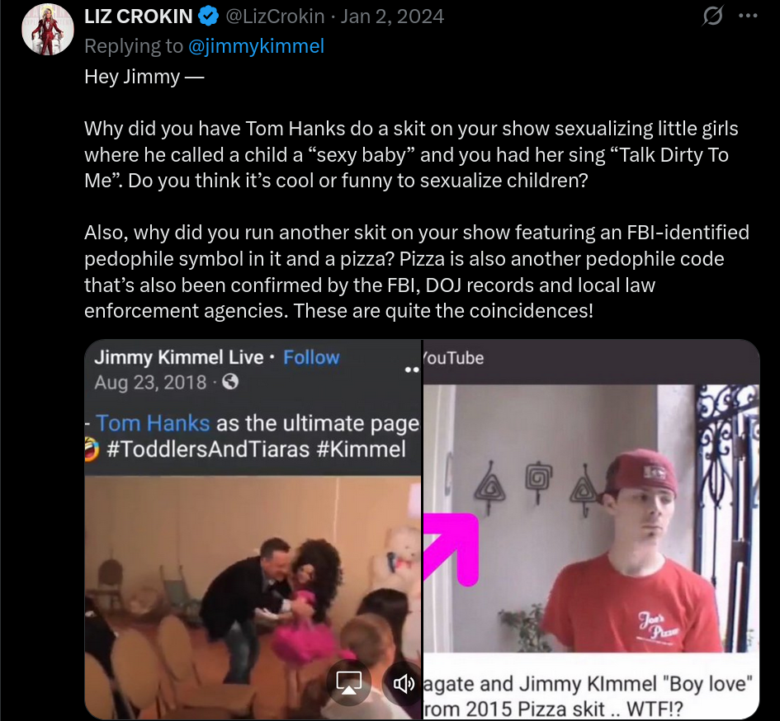Open the Toddlers and Tiaras video thumbnail
This screenshot has height=721, width=780.
tap(253, 596)
